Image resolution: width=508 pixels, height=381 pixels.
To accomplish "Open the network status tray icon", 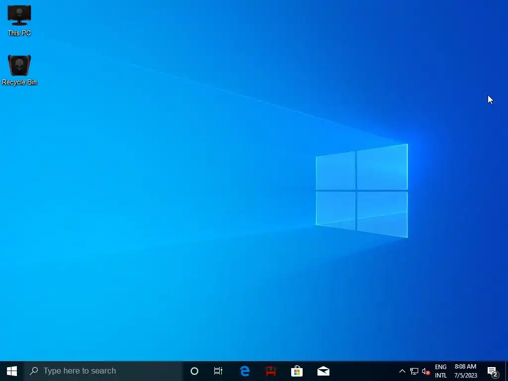I will [414, 371].
